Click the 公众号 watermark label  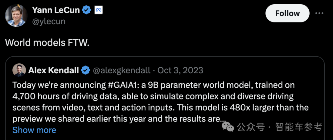tap(251, 127)
